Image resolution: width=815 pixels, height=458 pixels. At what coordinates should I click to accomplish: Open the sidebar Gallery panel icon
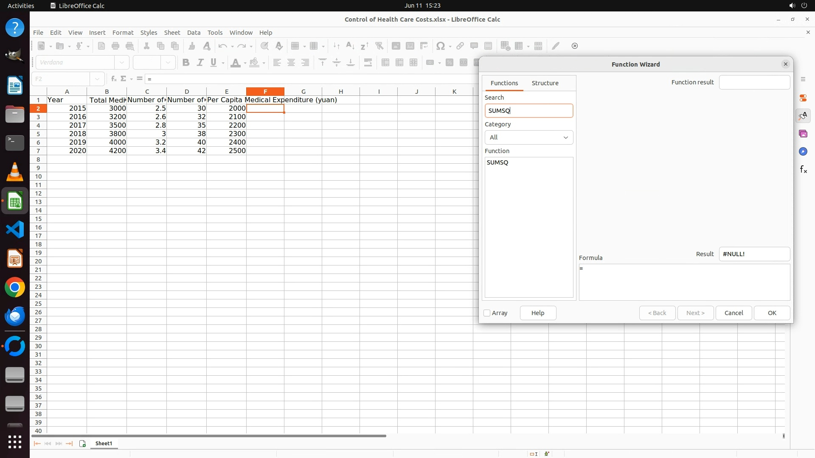click(803, 134)
